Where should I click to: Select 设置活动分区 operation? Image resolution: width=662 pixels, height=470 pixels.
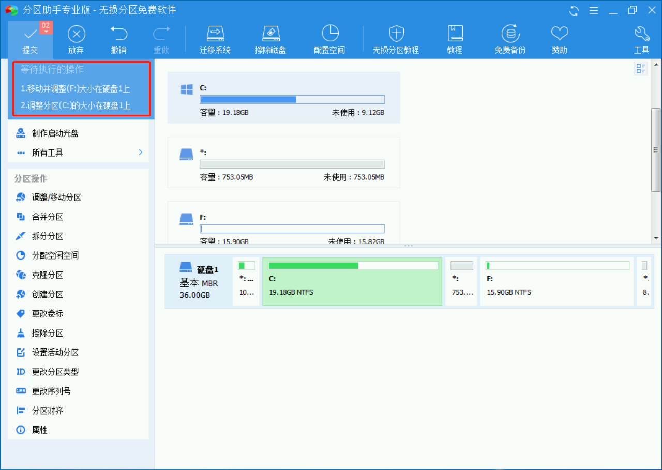79,353
